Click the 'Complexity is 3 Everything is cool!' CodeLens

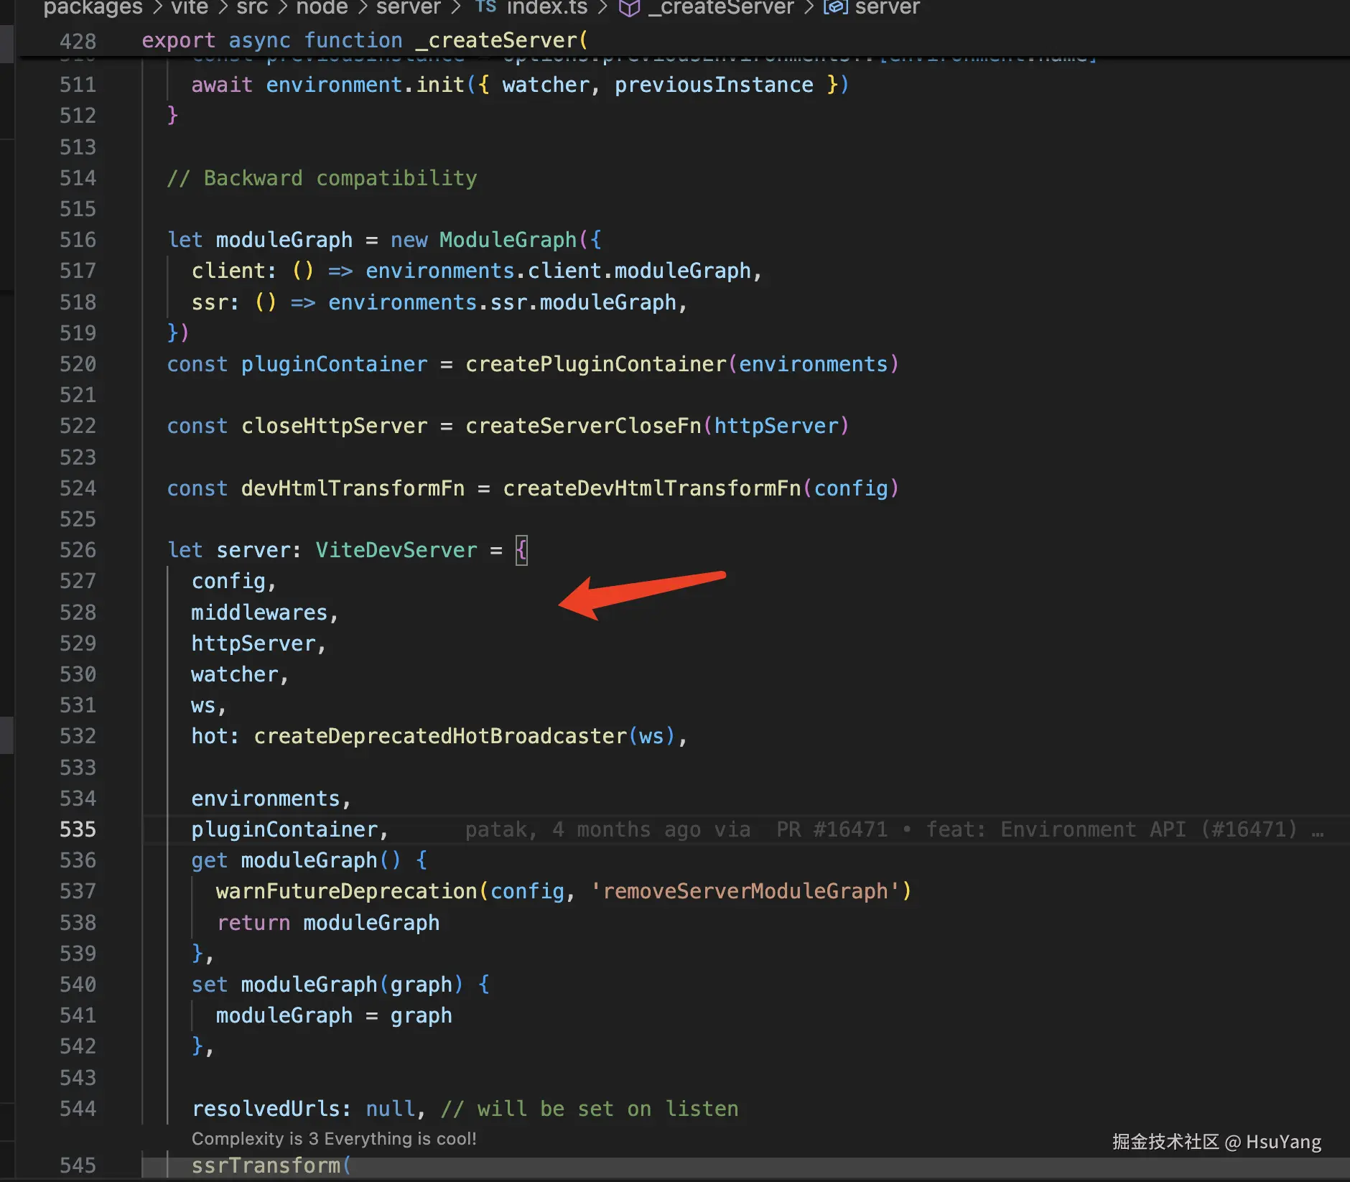pos(334,1139)
